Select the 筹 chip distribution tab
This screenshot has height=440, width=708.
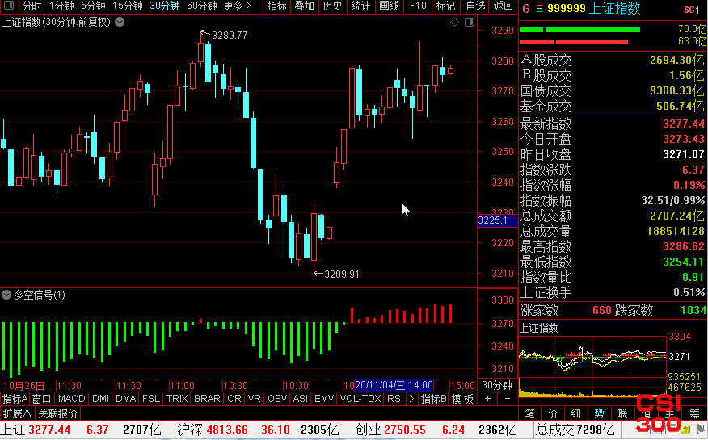coord(695,413)
